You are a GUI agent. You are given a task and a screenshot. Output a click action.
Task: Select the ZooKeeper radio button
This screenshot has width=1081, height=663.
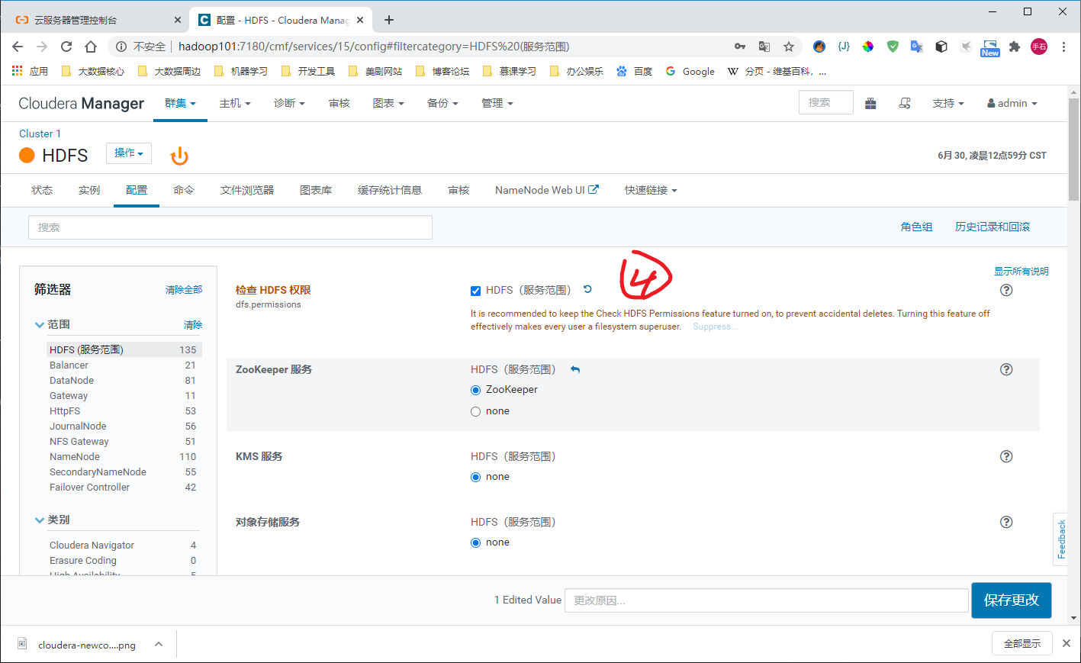point(475,388)
